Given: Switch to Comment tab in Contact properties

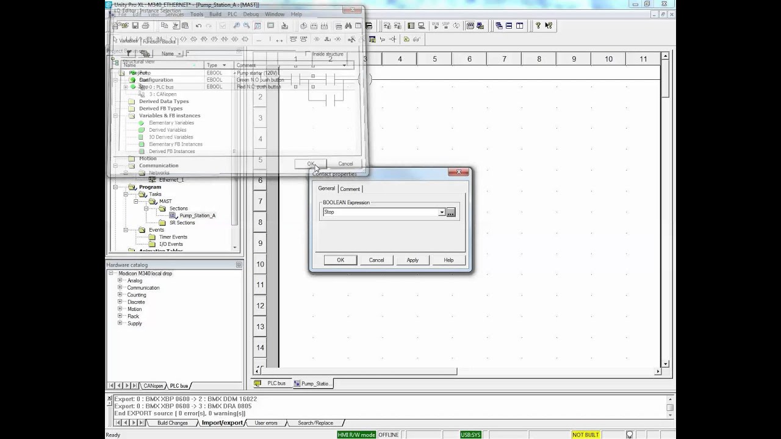Looking at the screenshot, I should (350, 189).
